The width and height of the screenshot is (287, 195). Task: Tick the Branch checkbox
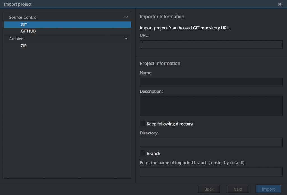(x=142, y=153)
